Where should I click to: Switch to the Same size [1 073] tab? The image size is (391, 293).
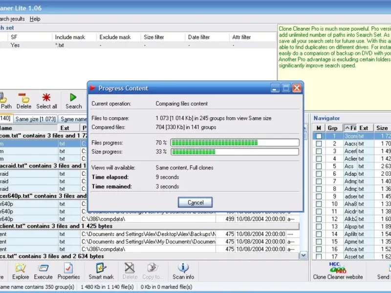35,119
